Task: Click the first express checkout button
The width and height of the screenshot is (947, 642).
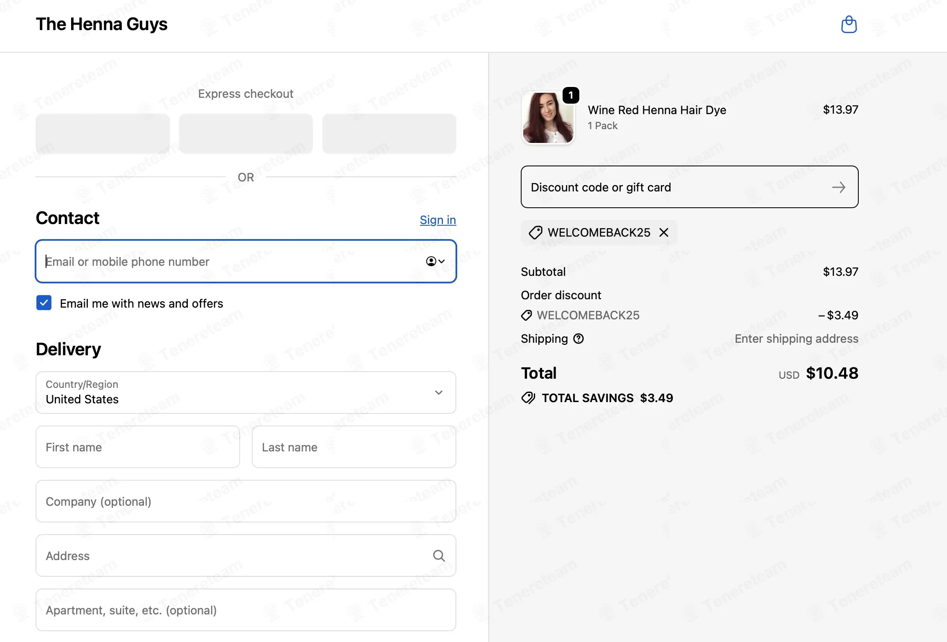Action: pos(103,134)
